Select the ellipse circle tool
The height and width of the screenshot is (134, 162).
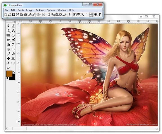coord(13,35)
